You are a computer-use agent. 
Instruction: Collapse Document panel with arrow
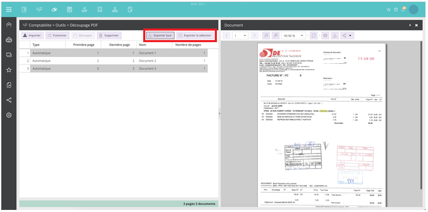410,25
